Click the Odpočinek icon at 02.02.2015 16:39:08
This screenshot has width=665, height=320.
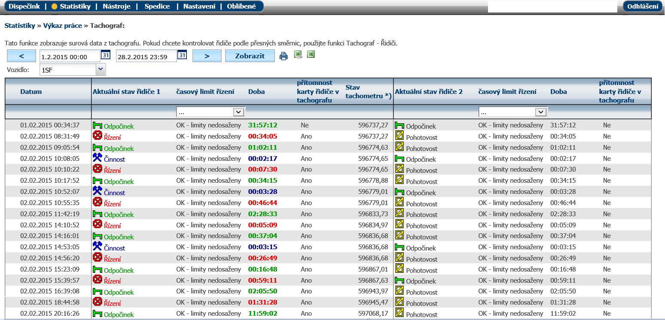tap(98, 291)
